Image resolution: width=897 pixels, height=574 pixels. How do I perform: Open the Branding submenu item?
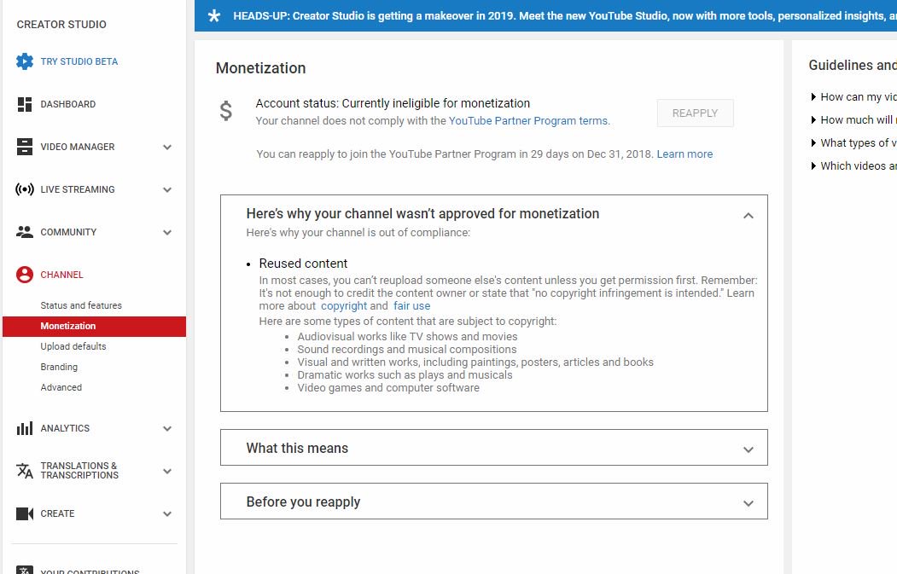pyautogui.click(x=59, y=367)
